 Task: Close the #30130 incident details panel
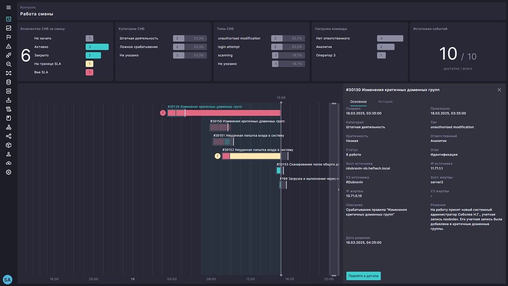499,90
